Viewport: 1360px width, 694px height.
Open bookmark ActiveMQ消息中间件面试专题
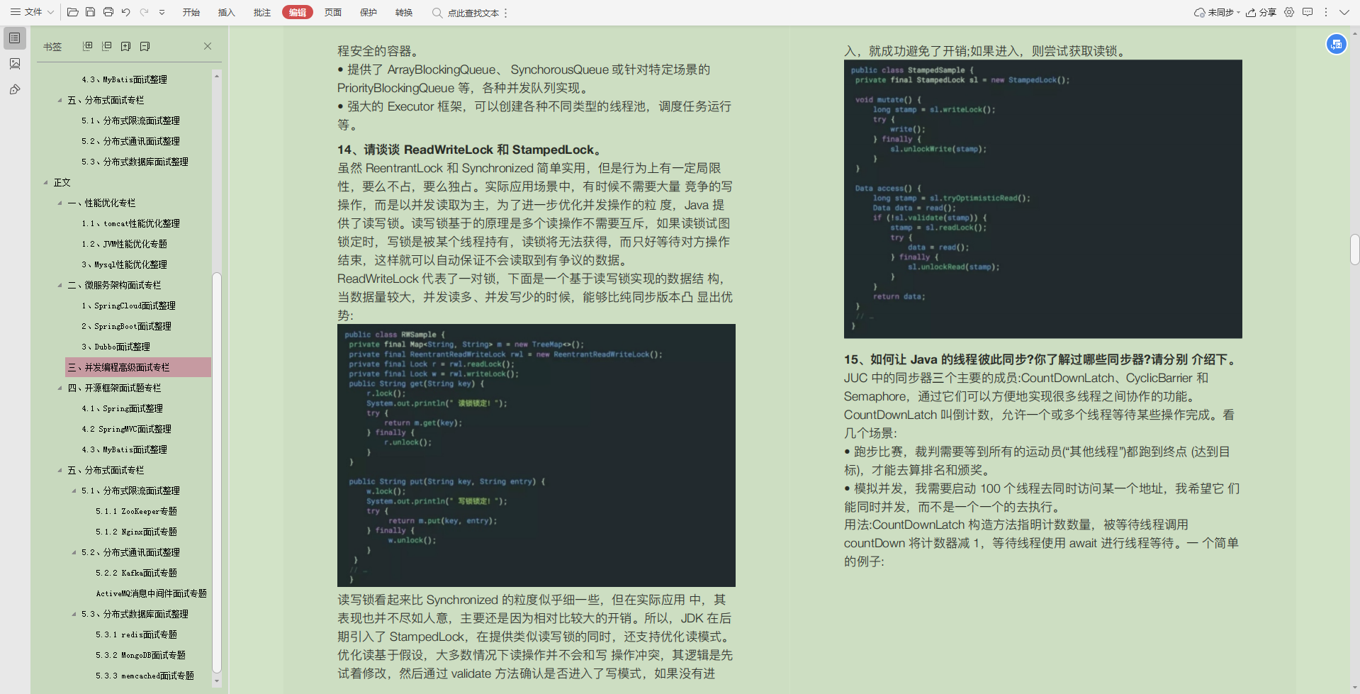[x=151, y=593]
